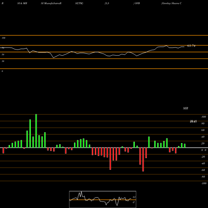This screenshot has width=208, height=208.
Task: Click the 50 level label on the RSI axis
Action: pos(3,54)
